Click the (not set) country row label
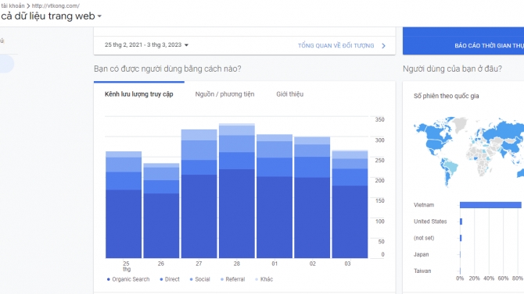Screen dimensions: 524x294 tap(424, 238)
